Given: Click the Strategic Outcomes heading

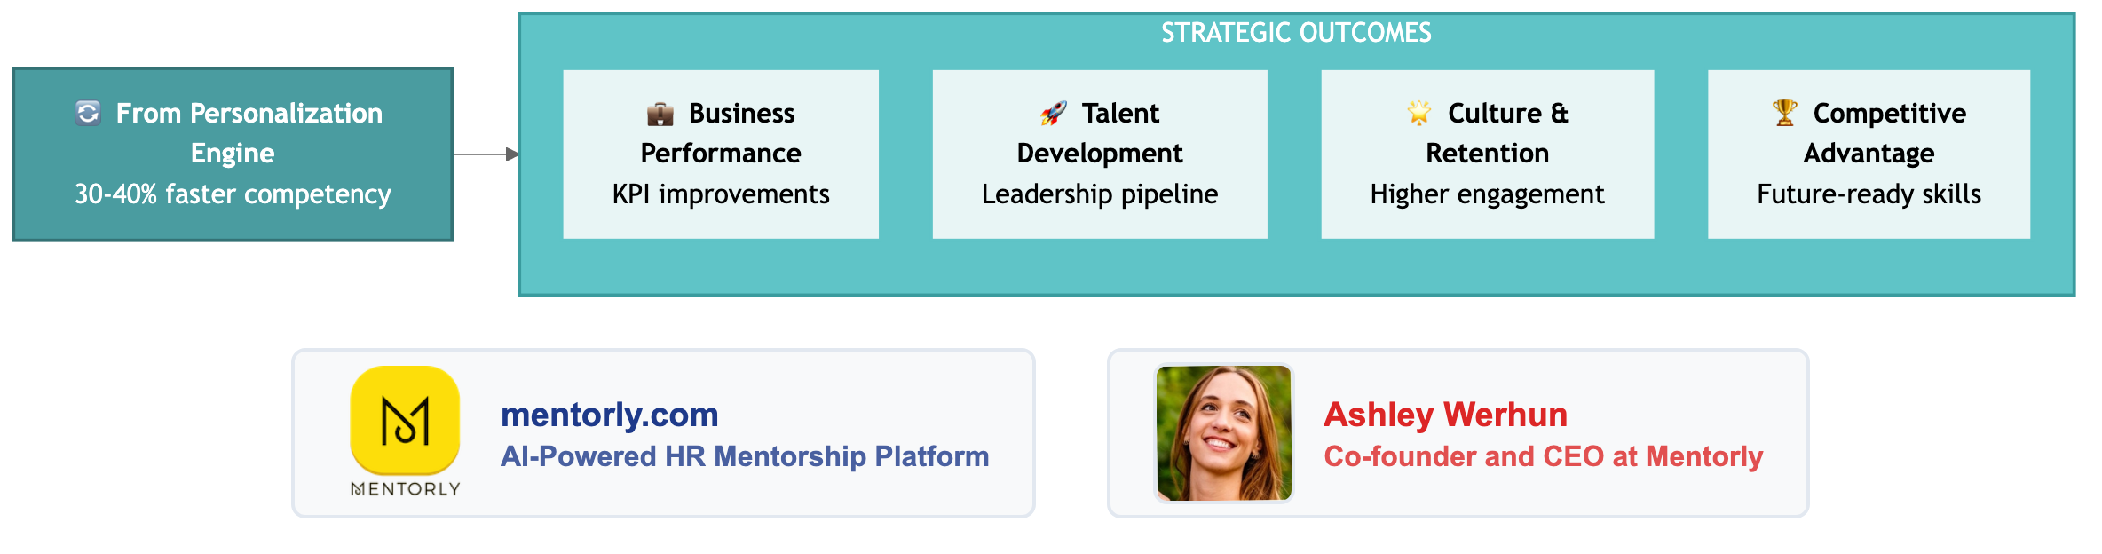Looking at the screenshot, I should (x=1296, y=33).
